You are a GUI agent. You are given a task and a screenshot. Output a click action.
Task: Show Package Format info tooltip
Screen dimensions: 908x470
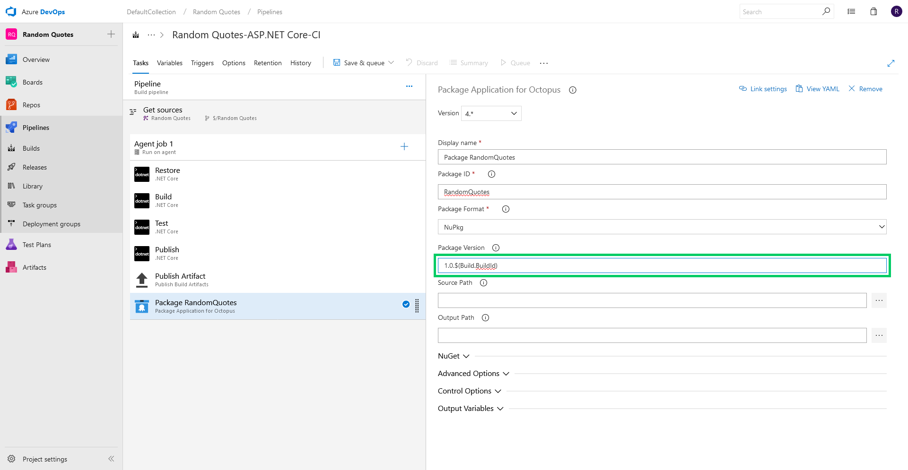506,209
